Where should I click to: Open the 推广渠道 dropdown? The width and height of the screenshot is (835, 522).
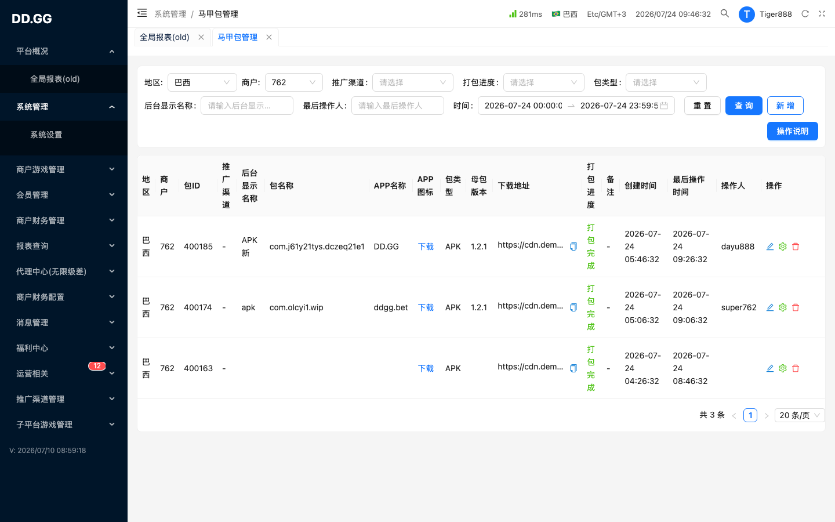[x=413, y=82]
